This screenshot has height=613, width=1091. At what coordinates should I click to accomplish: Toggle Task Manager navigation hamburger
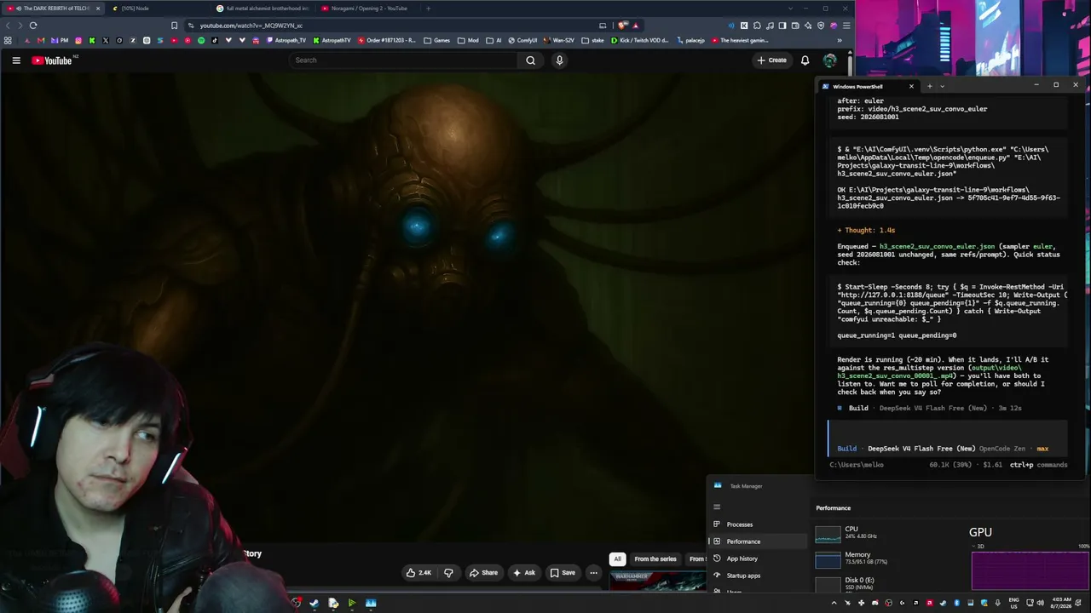point(717,507)
